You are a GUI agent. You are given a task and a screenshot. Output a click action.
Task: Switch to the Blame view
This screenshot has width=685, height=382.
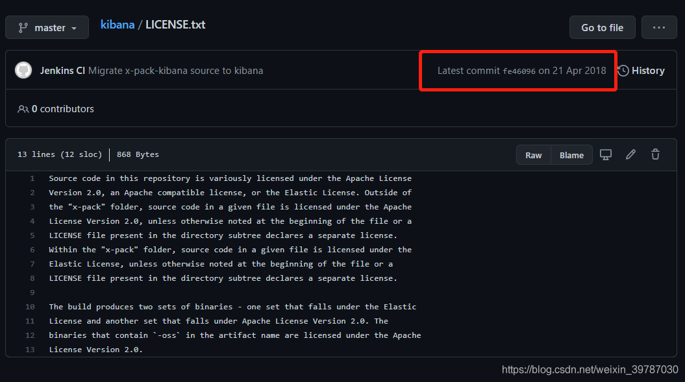pos(571,155)
